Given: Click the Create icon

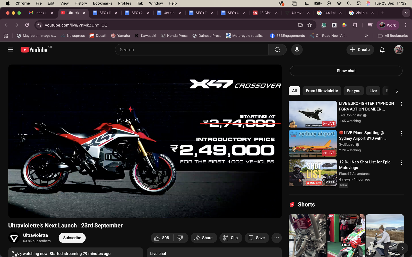Looking at the screenshot, I should click(x=360, y=50).
